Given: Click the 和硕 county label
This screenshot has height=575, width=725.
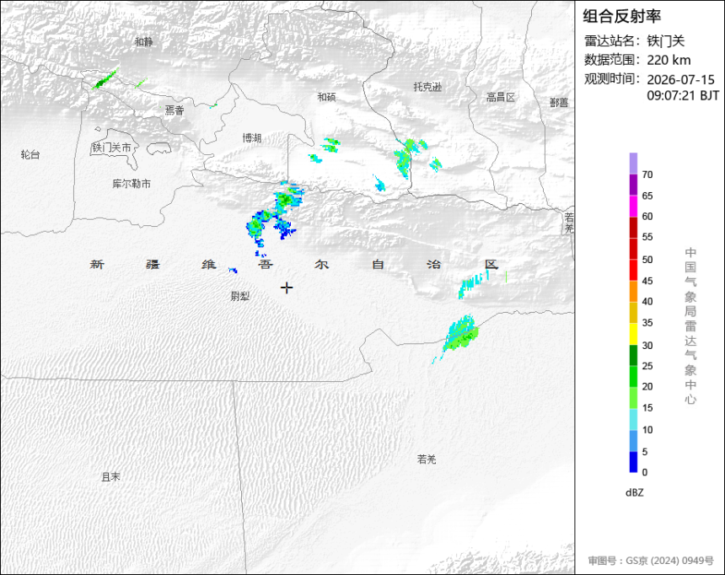Looking at the screenshot, I should (326, 97).
